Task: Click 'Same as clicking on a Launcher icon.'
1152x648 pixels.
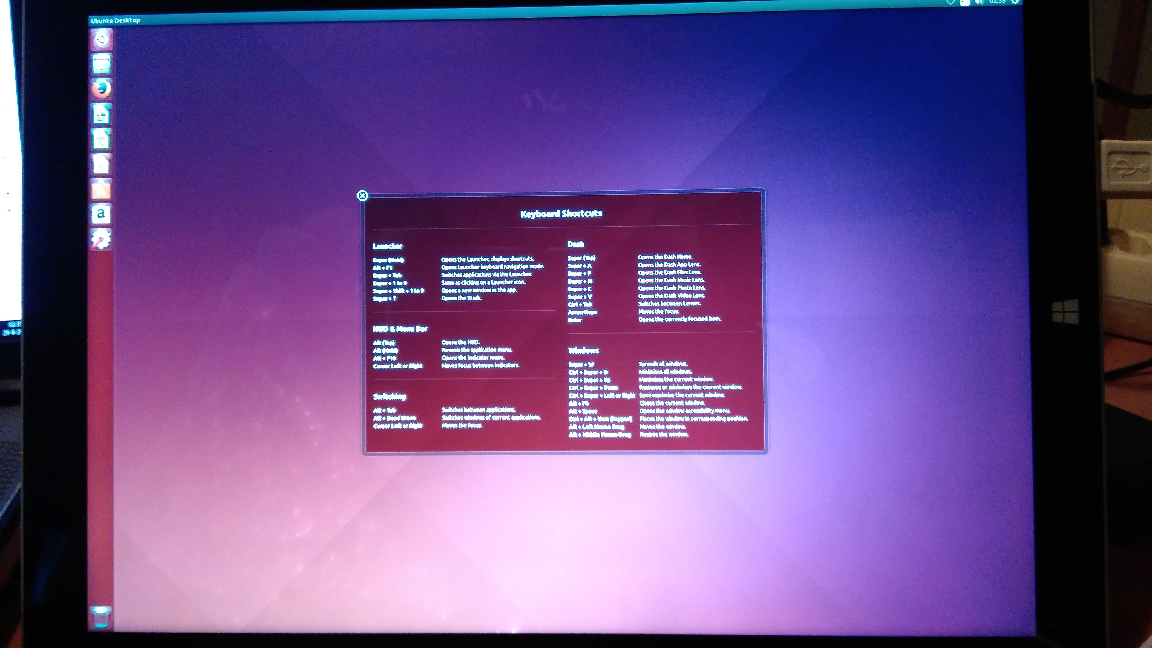Action: (483, 282)
